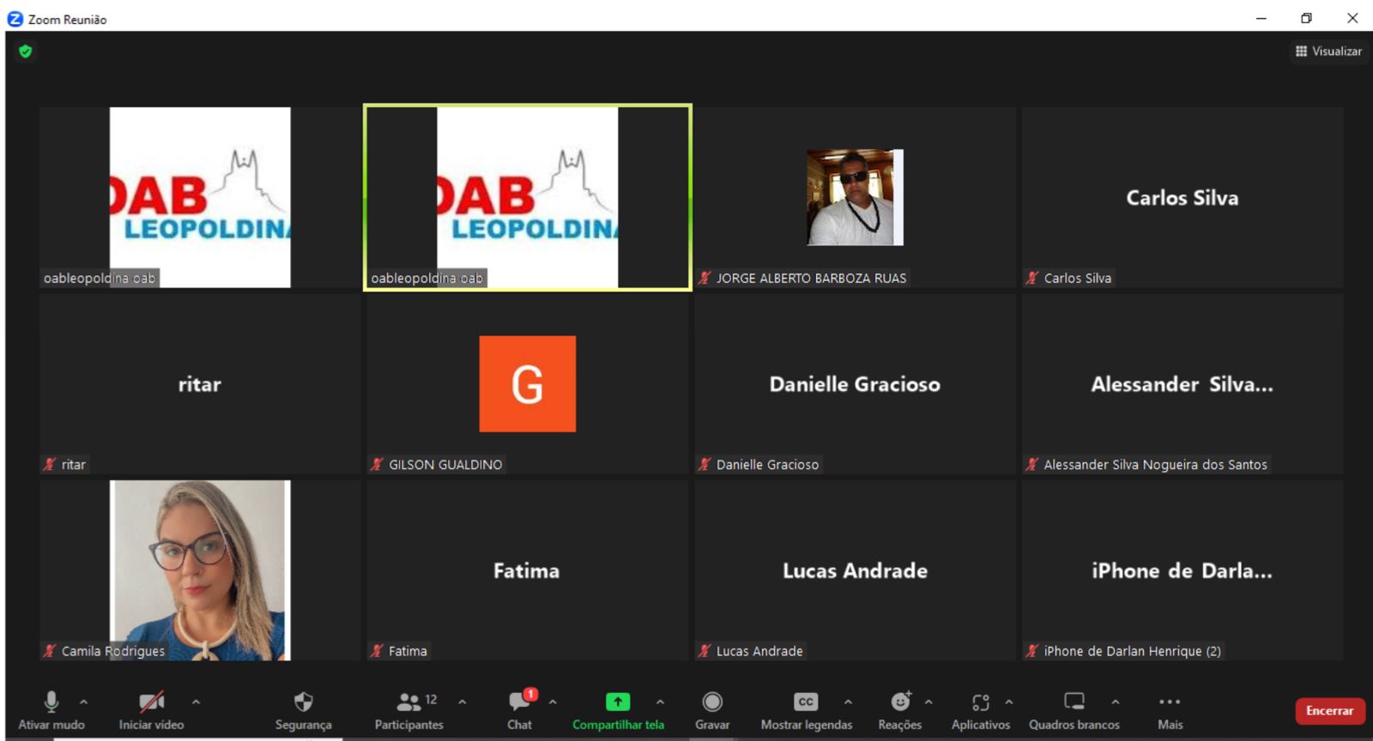Expand arrow next to Participantes

pyautogui.click(x=462, y=702)
